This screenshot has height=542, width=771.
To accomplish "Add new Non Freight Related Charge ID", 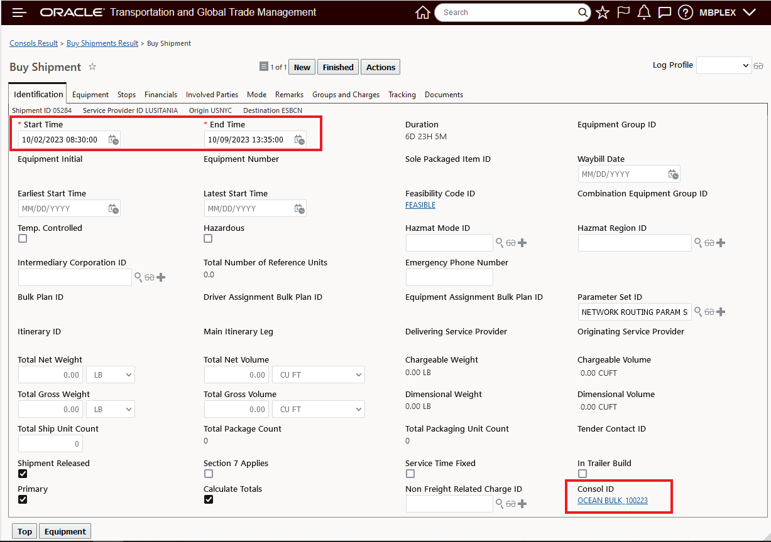I will (x=522, y=504).
